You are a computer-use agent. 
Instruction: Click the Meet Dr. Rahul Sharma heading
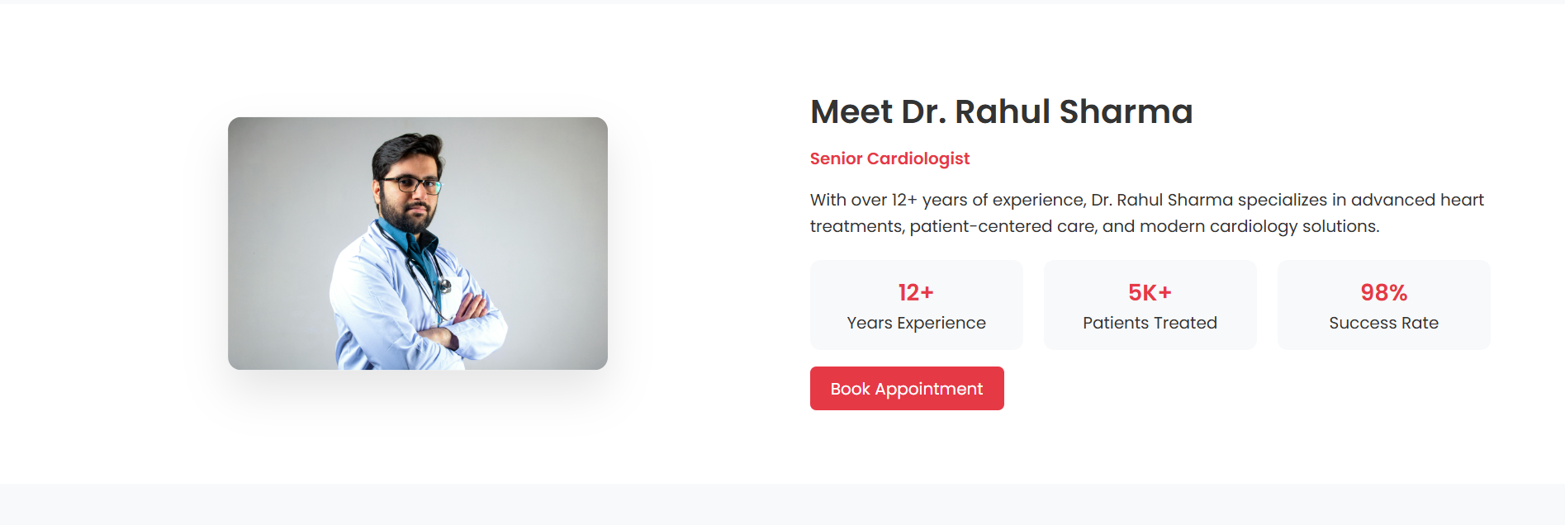coord(1001,111)
